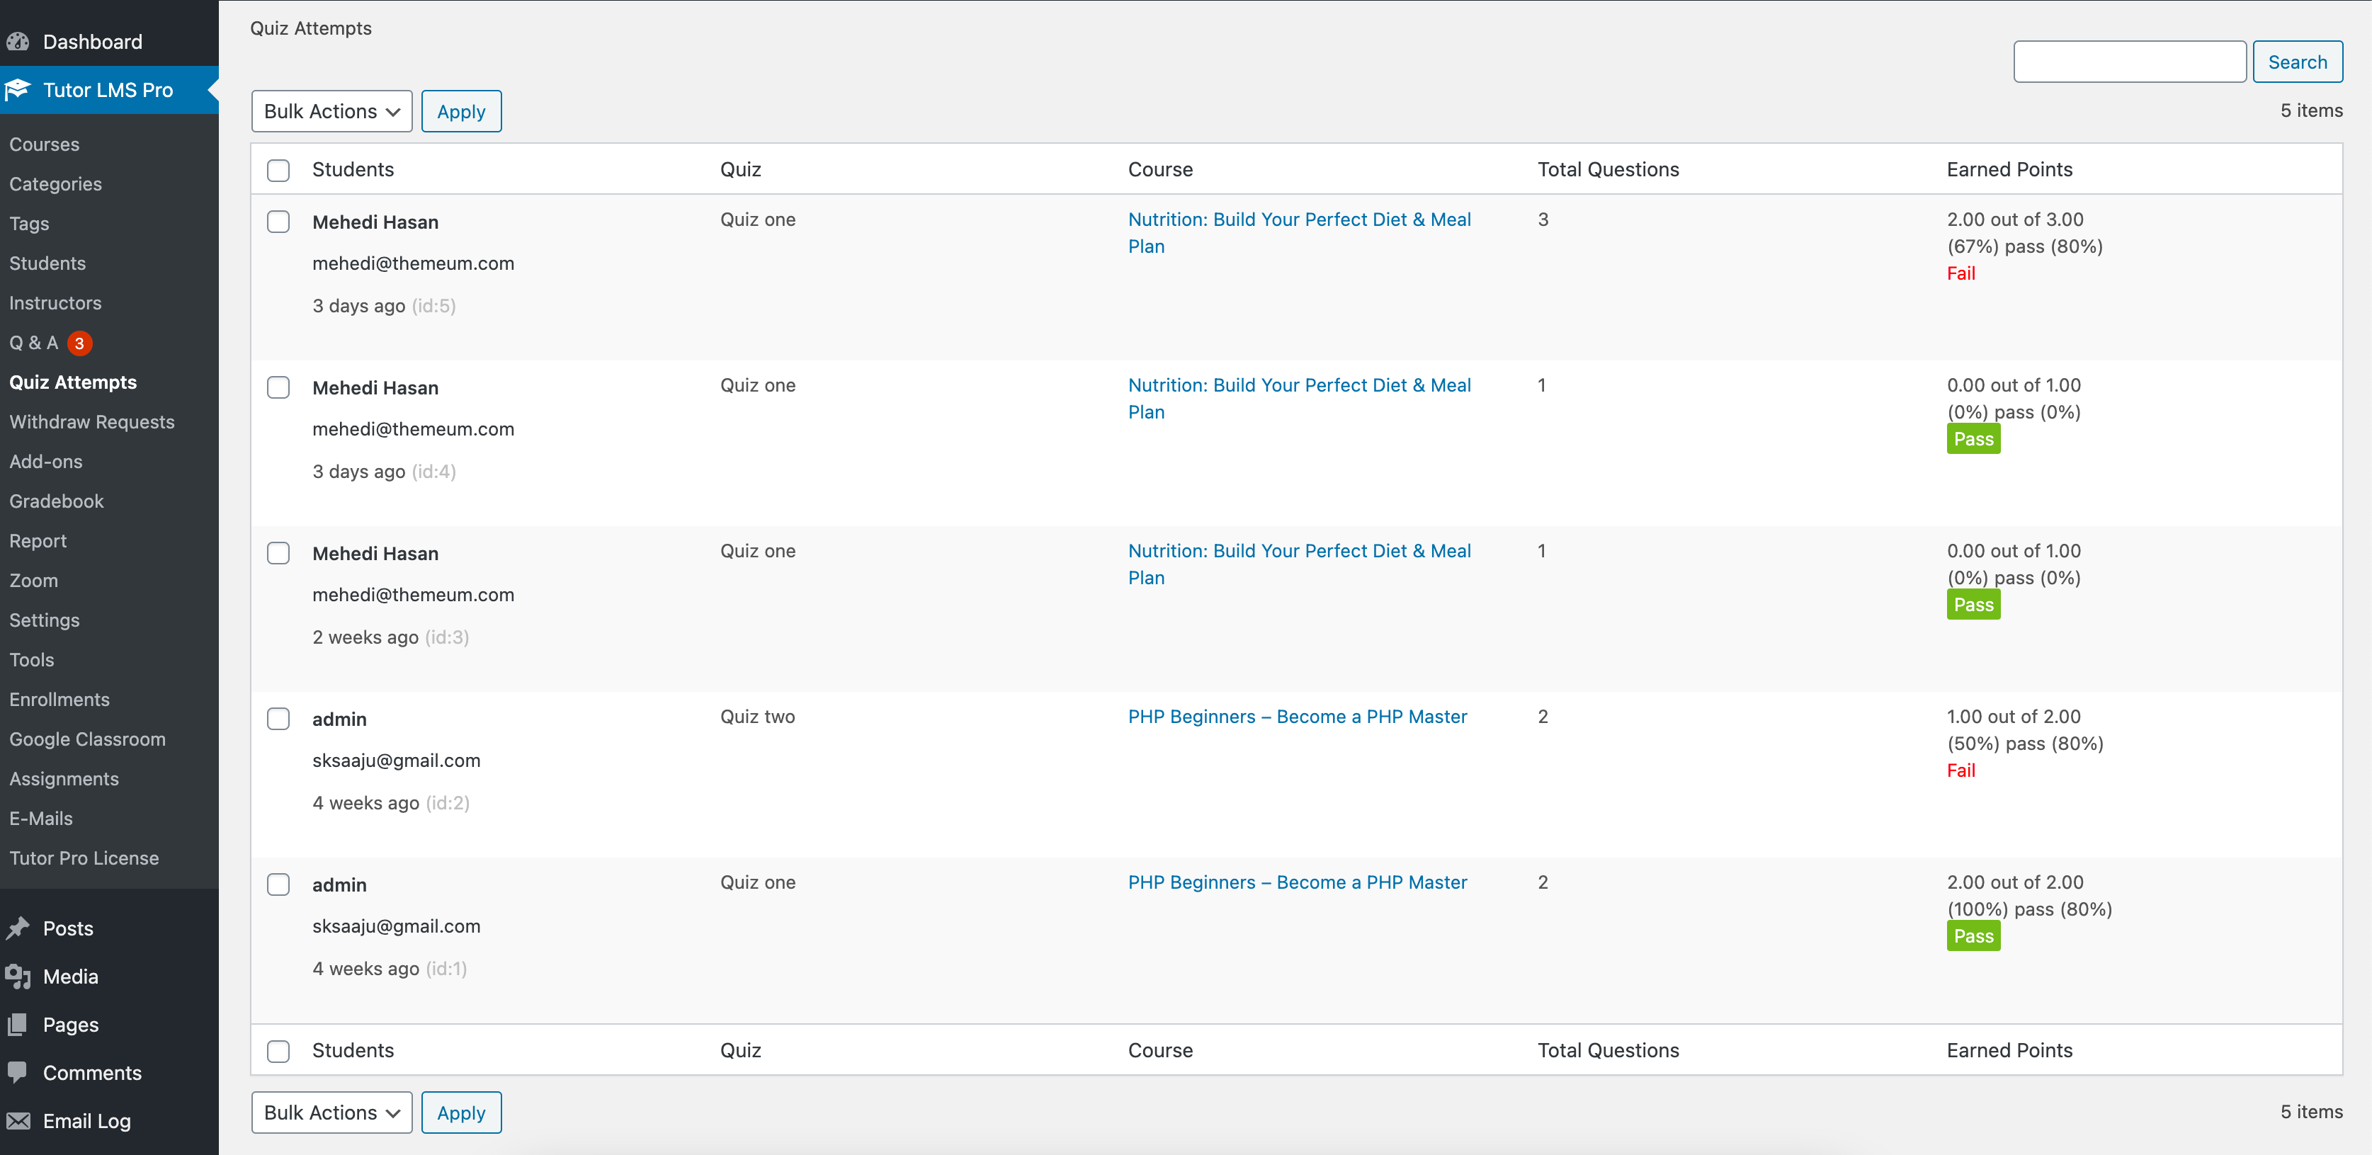2372x1155 pixels.
Task: Open Categories submenu item
Action: coord(55,184)
